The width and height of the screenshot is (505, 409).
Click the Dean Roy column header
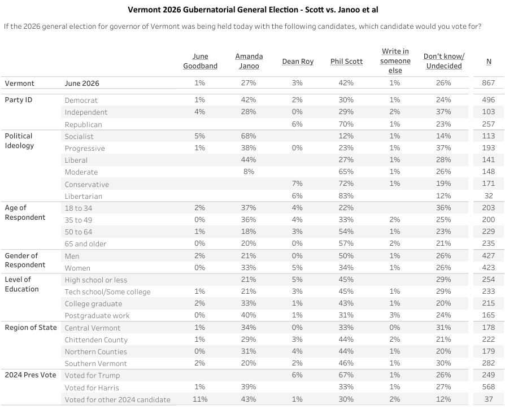coord(298,62)
